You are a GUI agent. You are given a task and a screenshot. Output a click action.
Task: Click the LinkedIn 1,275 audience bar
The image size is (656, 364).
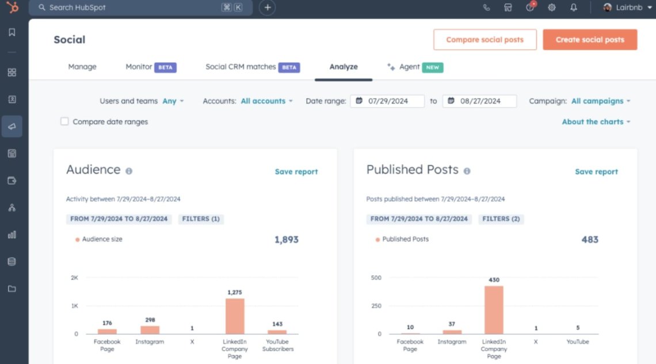[235, 316]
